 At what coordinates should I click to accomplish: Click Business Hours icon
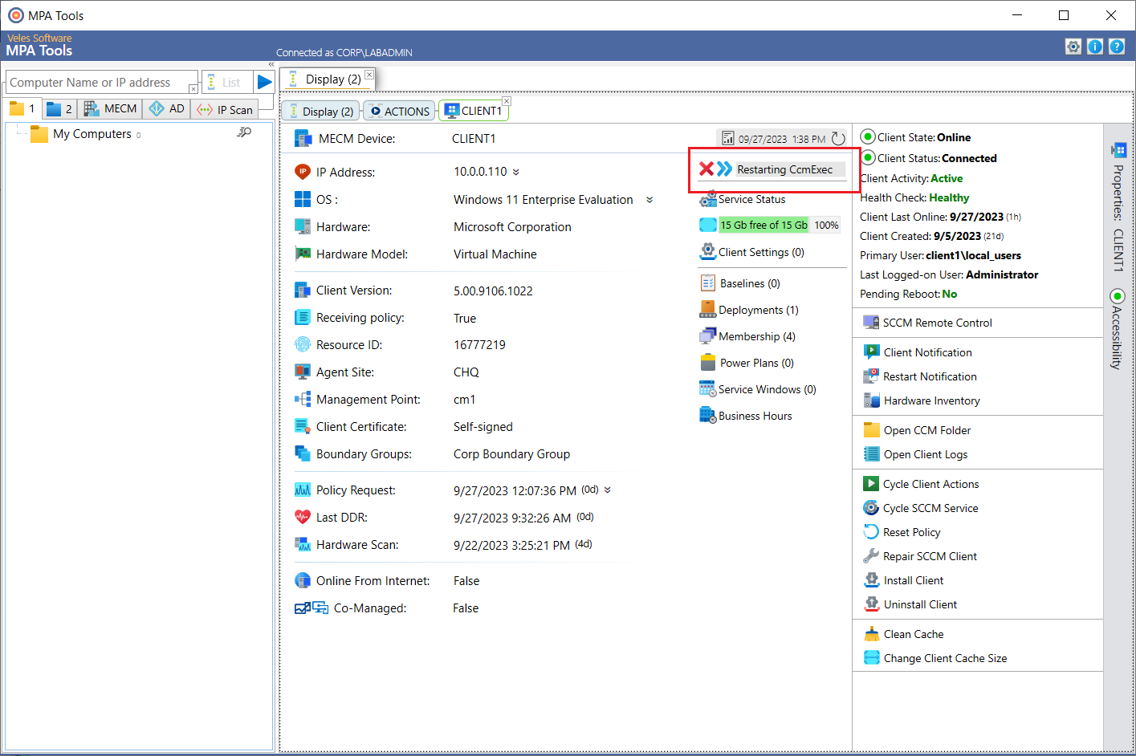tap(707, 416)
